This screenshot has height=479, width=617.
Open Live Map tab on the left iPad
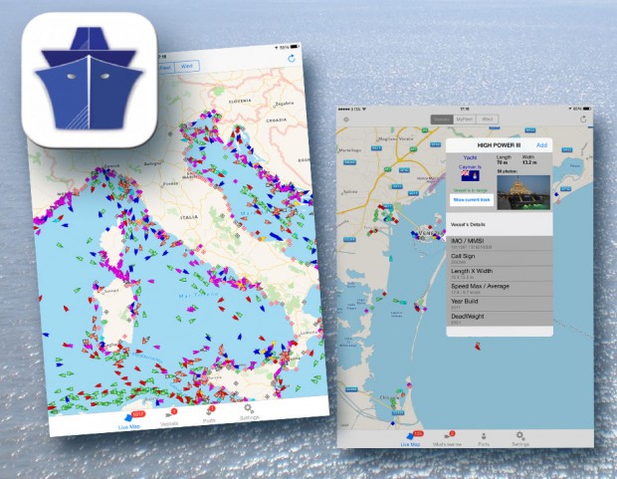[x=129, y=421]
